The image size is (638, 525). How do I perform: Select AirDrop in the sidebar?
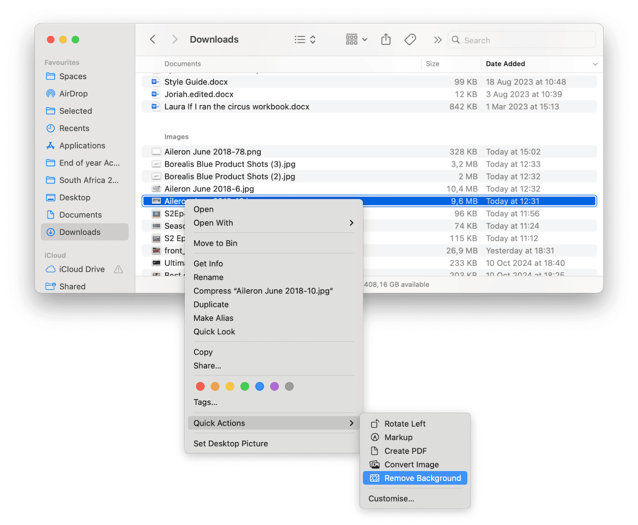73,93
